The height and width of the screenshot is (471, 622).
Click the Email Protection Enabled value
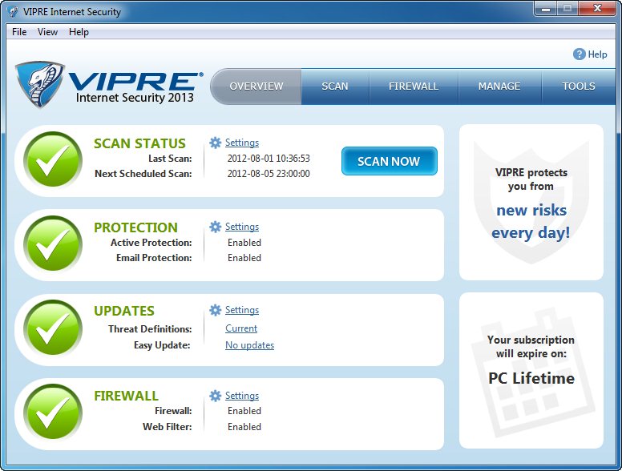point(244,258)
